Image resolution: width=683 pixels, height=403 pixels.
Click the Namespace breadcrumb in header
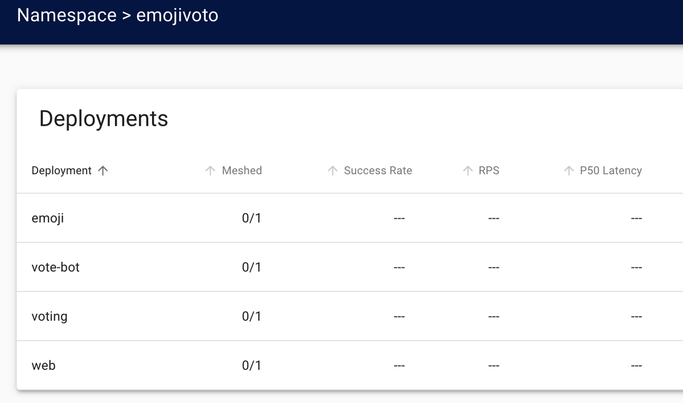(67, 15)
